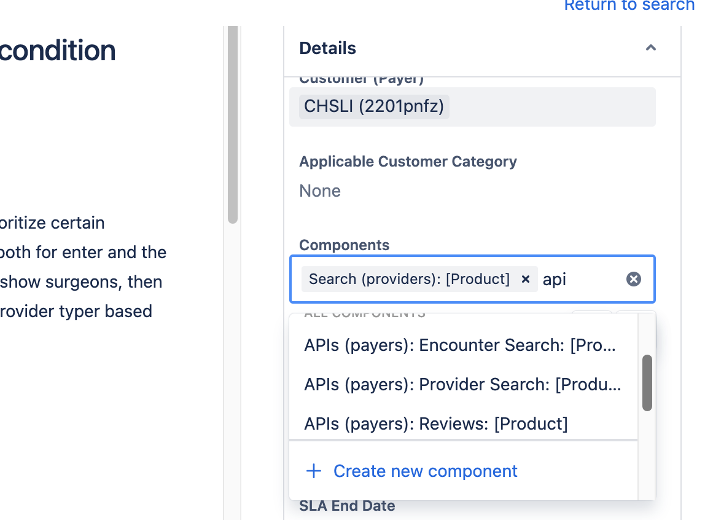
Task: Remove the Search (providers) component tag
Action: coord(525,279)
